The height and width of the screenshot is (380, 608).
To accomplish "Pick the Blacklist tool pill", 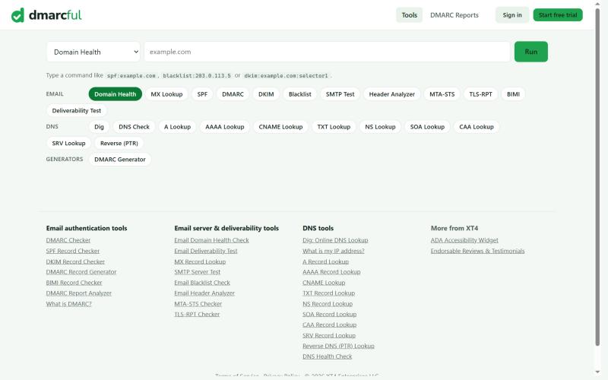I will tap(299, 93).
